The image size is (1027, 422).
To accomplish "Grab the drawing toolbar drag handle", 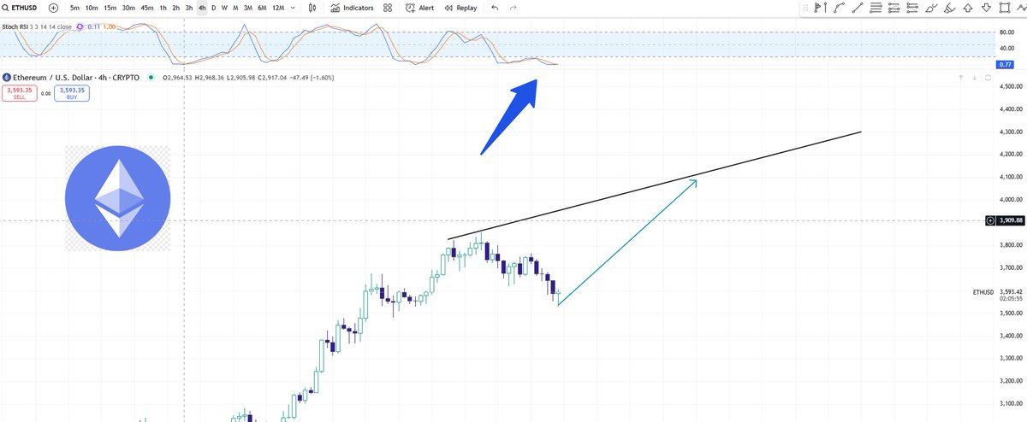I will [x=804, y=8].
